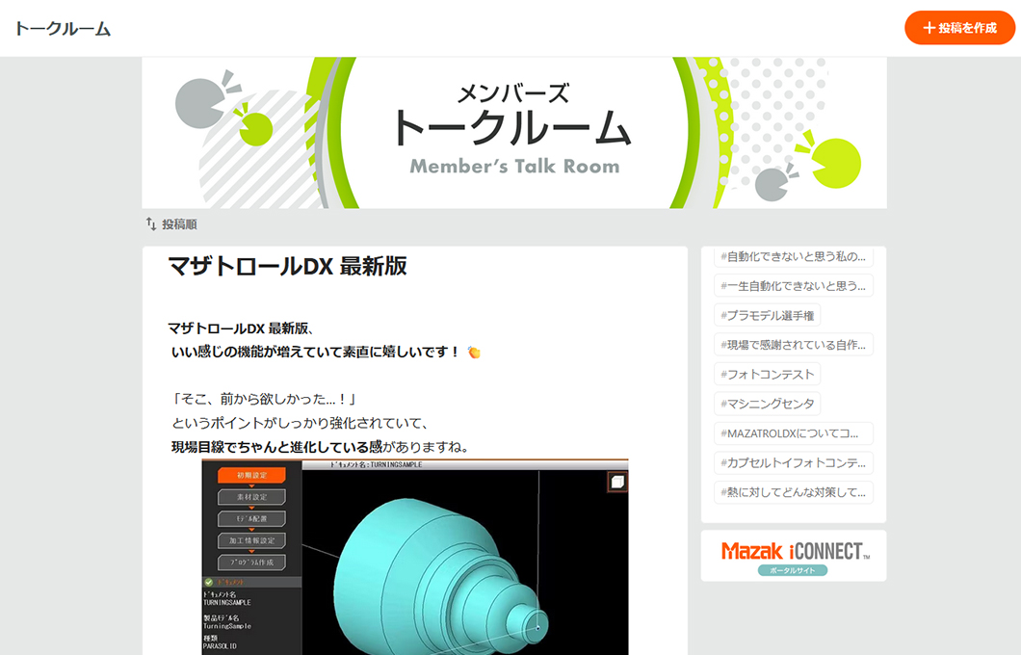Click the トークルーム page title in header
Screen dimensions: 1021x655
(63, 29)
